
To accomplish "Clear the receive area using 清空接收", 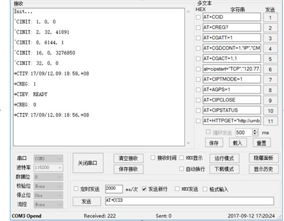I will pos(128,158).
